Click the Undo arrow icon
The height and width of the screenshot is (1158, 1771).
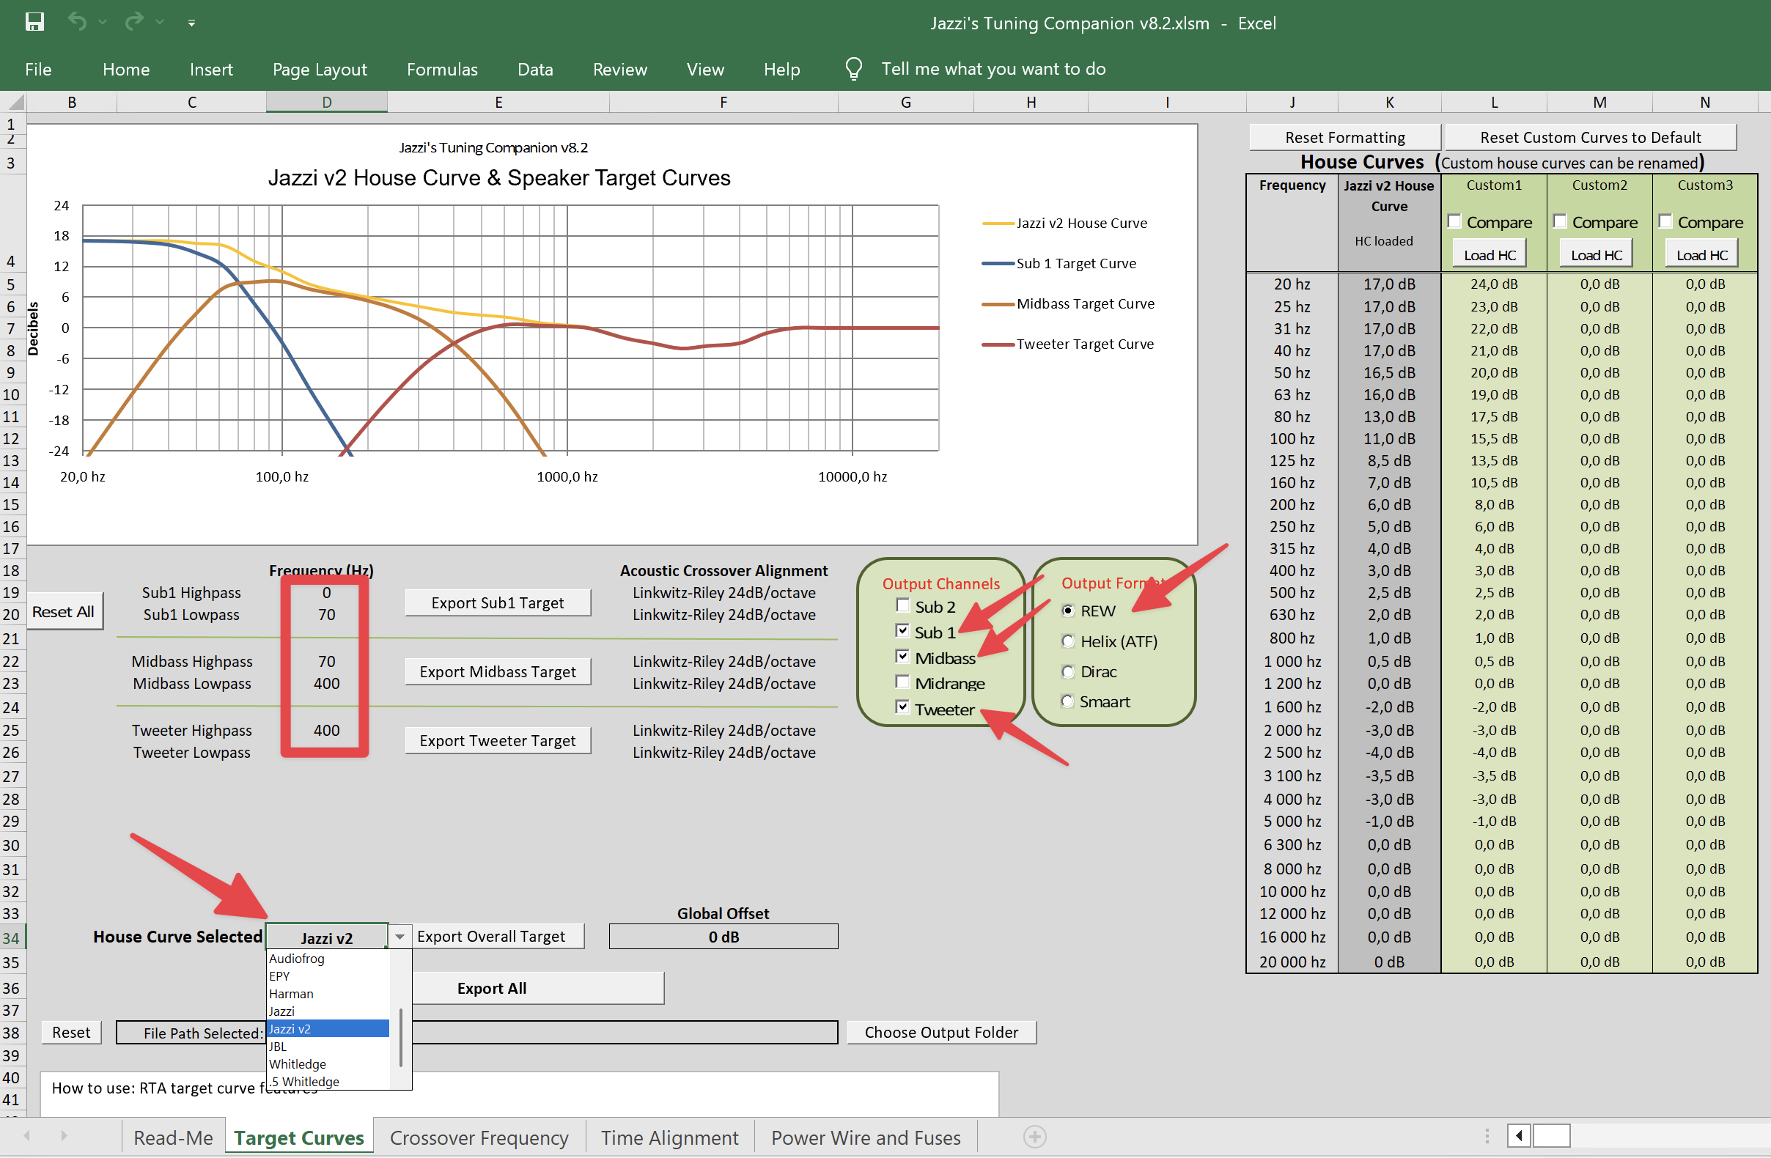[77, 21]
